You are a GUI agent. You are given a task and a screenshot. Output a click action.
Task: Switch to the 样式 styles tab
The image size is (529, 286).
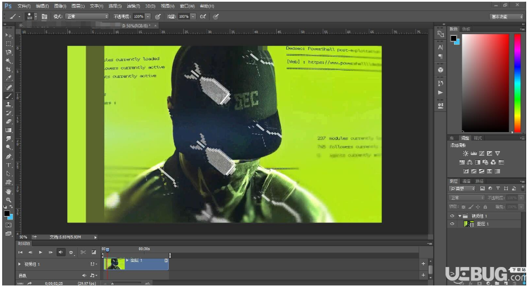[x=477, y=138]
